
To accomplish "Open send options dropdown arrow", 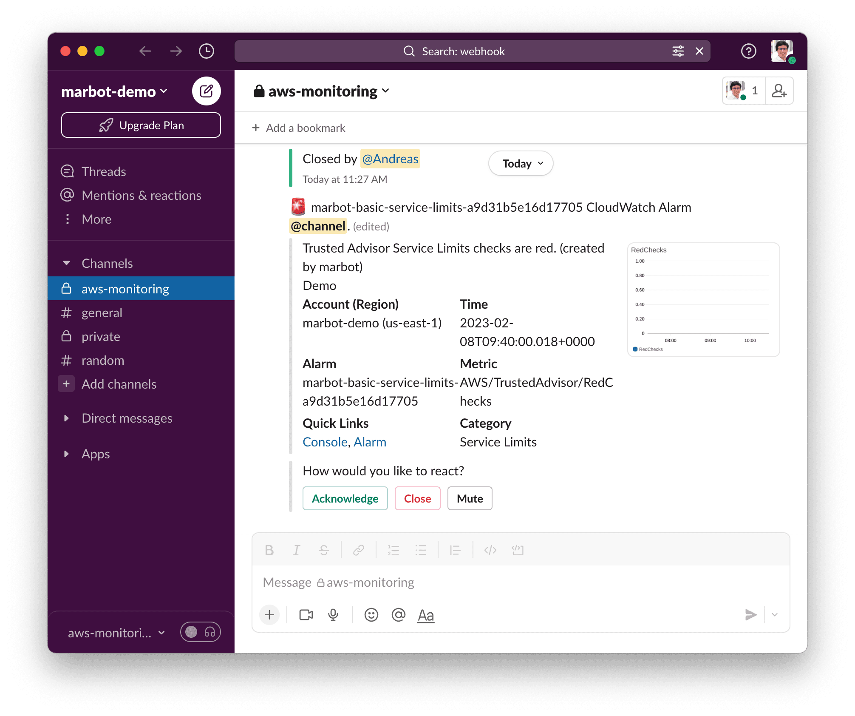I will 775,615.
